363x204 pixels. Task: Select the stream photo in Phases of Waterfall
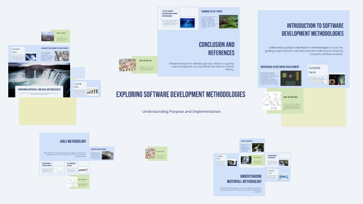(258, 147)
